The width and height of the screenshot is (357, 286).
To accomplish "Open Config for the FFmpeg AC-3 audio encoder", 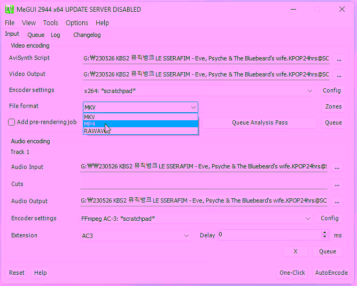I will click(329, 218).
